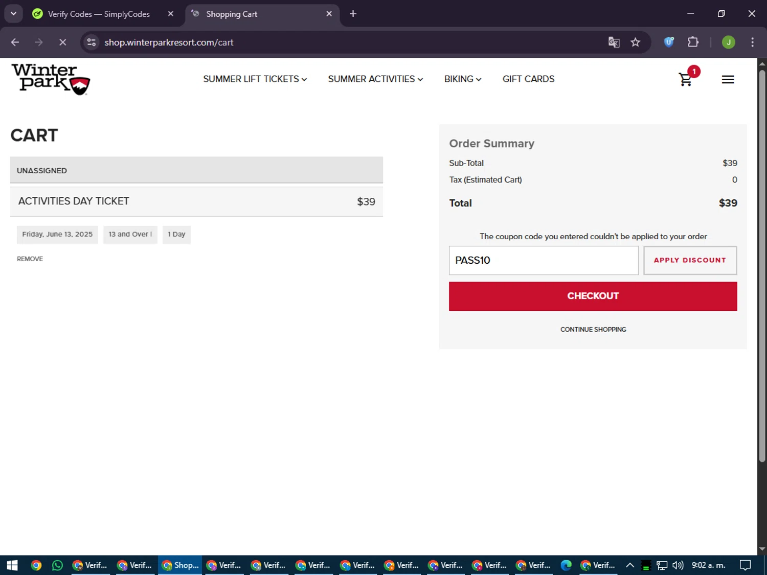The image size is (767, 575).
Task: Open Chrome profile avatar J
Action: pyautogui.click(x=728, y=42)
